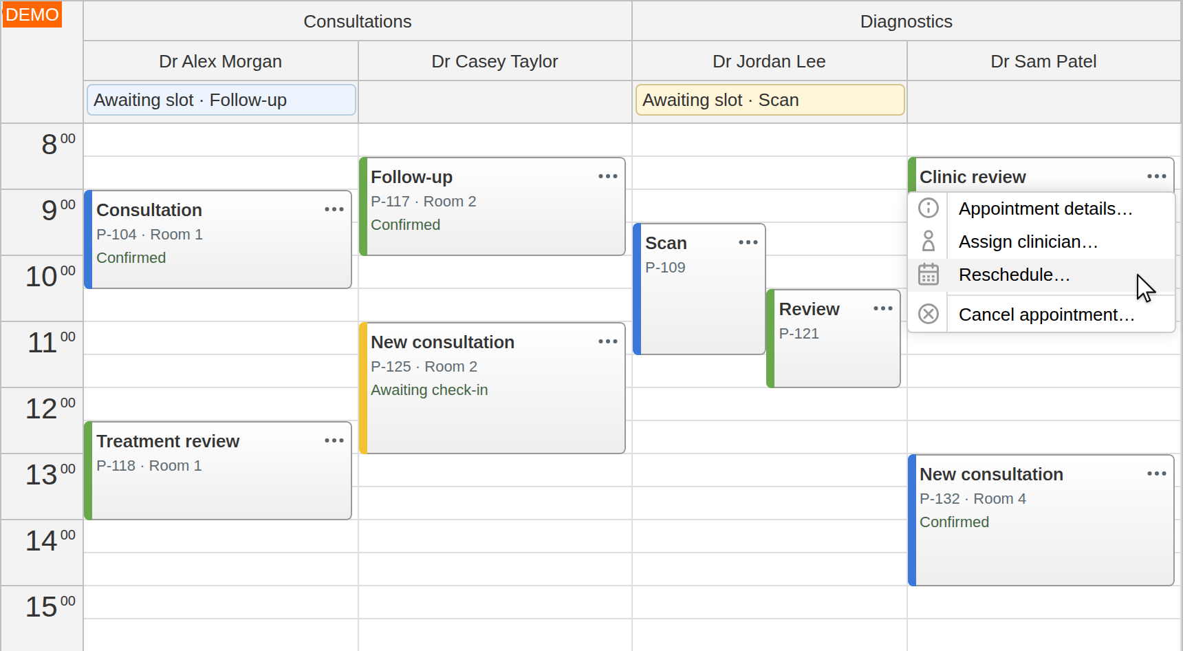The image size is (1183, 651).
Task: Open the Follow-up appointment card title
Action: click(x=411, y=177)
